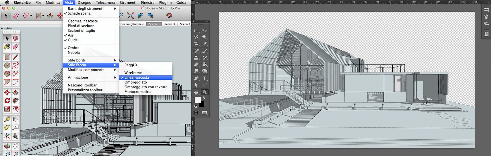
Task: Click the Zoom Extents icon in SketchUp toolbar
Action: (131, 16)
